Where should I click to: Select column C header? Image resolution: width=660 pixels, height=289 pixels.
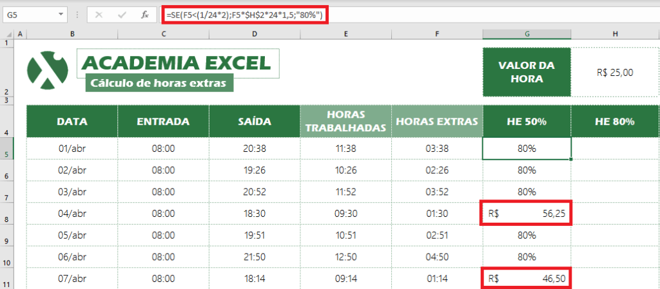(163, 35)
